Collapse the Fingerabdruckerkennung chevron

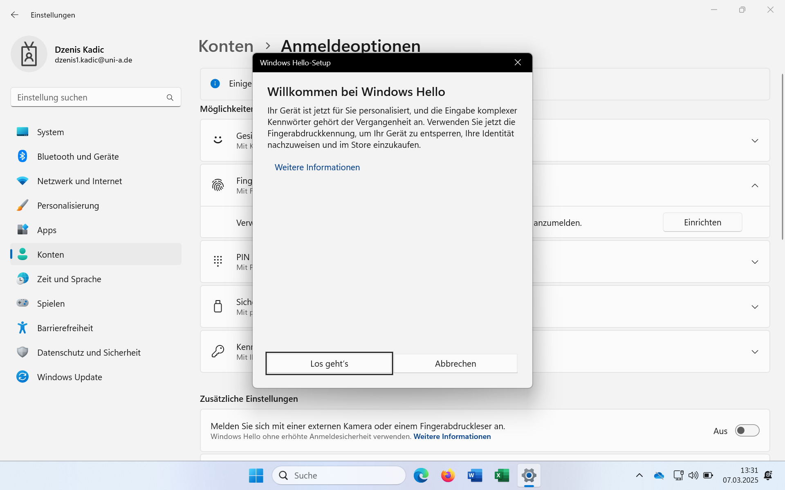pyautogui.click(x=755, y=185)
